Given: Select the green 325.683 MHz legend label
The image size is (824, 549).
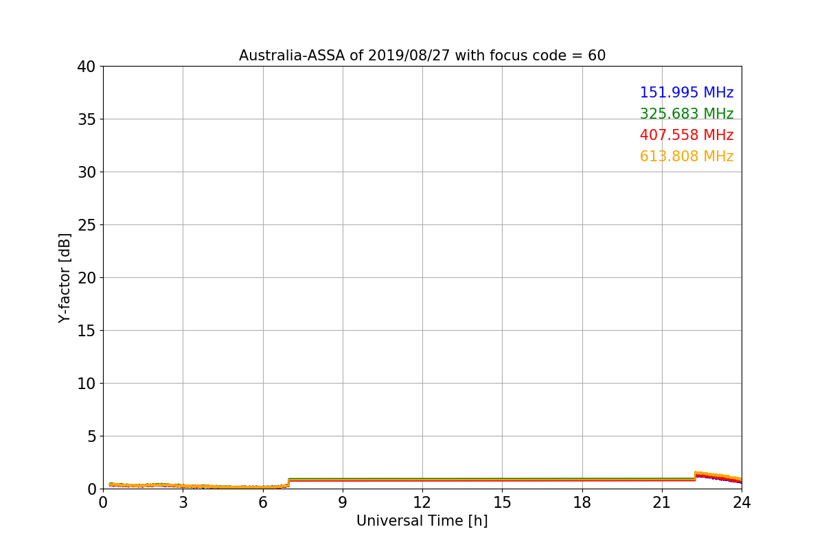Looking at the screenshot, I should point(687,114).
